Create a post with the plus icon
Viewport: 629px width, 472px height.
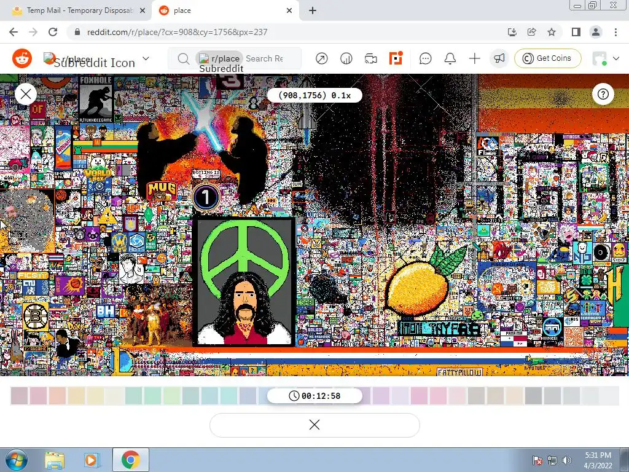(x=475, y=58)
